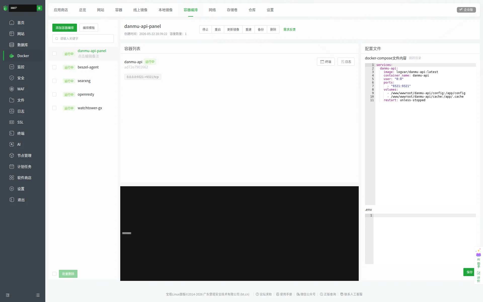Check the danmu-api-panel checkbox
The height and width of the screenshot is (302, 483).
[x=54, y=54]
